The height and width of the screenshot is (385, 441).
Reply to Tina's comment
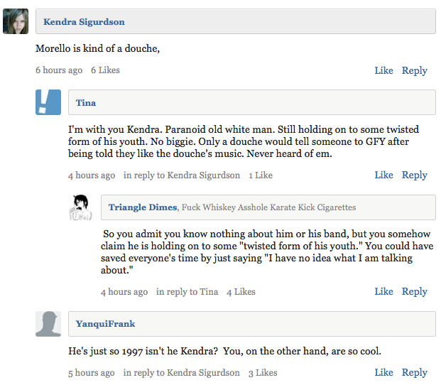point(414,175)
